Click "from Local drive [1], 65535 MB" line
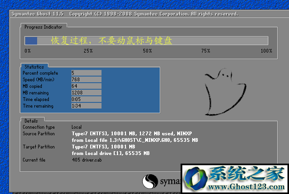Screen dimensions: 289x194 [x=111, y=153]
